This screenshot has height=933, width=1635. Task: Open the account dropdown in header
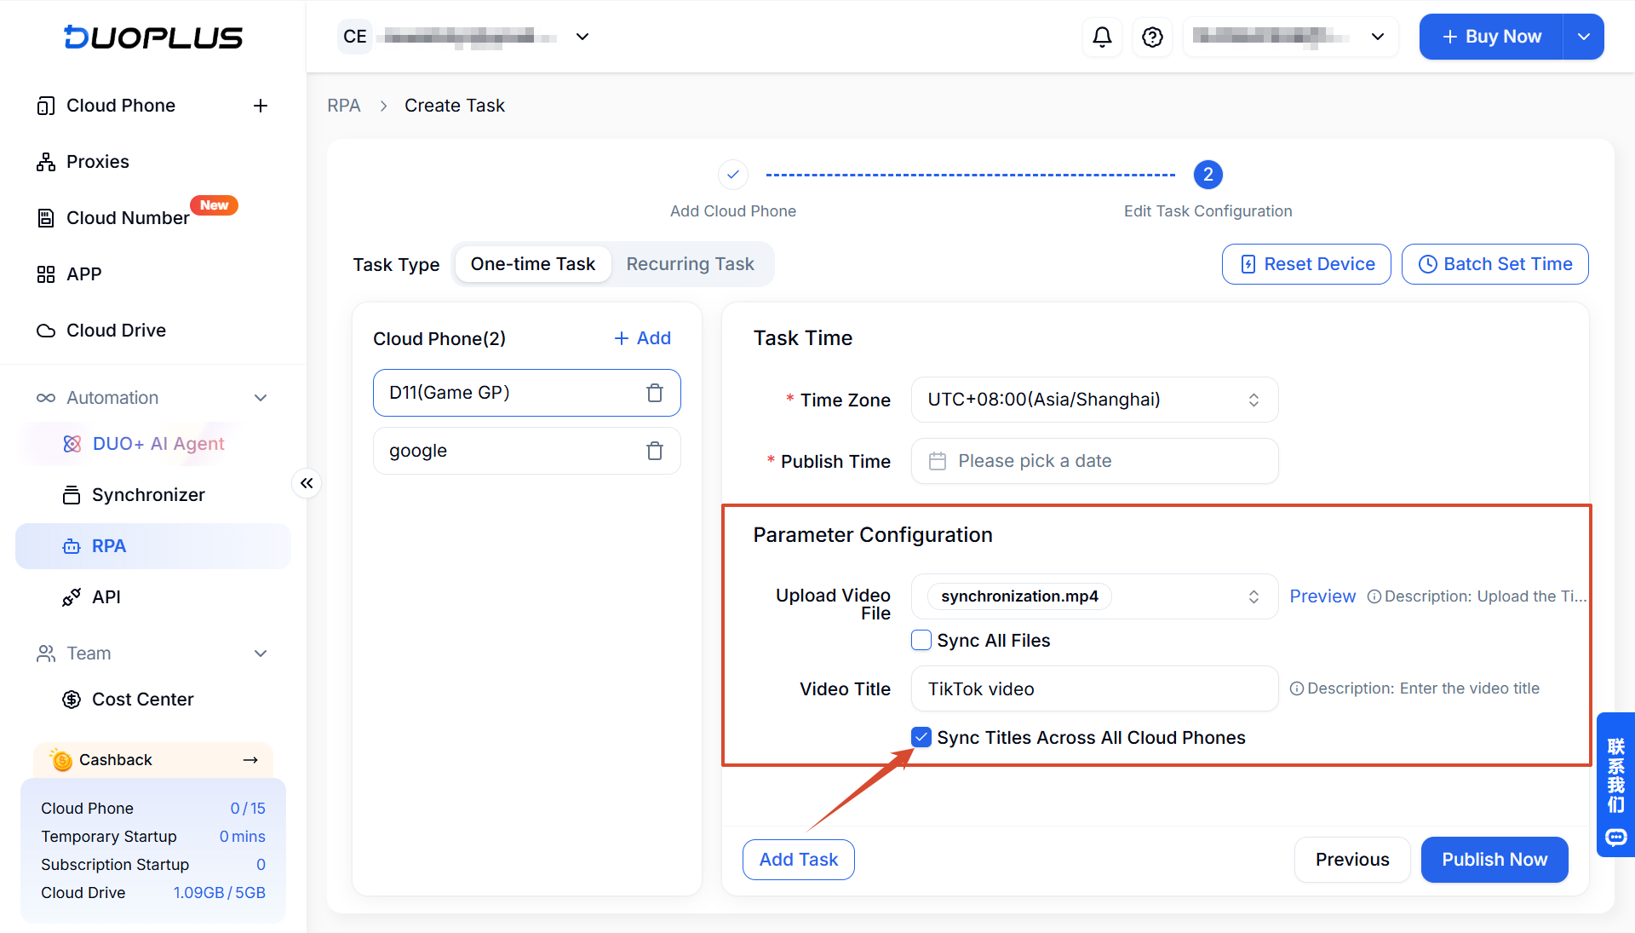coord(1291,37)
